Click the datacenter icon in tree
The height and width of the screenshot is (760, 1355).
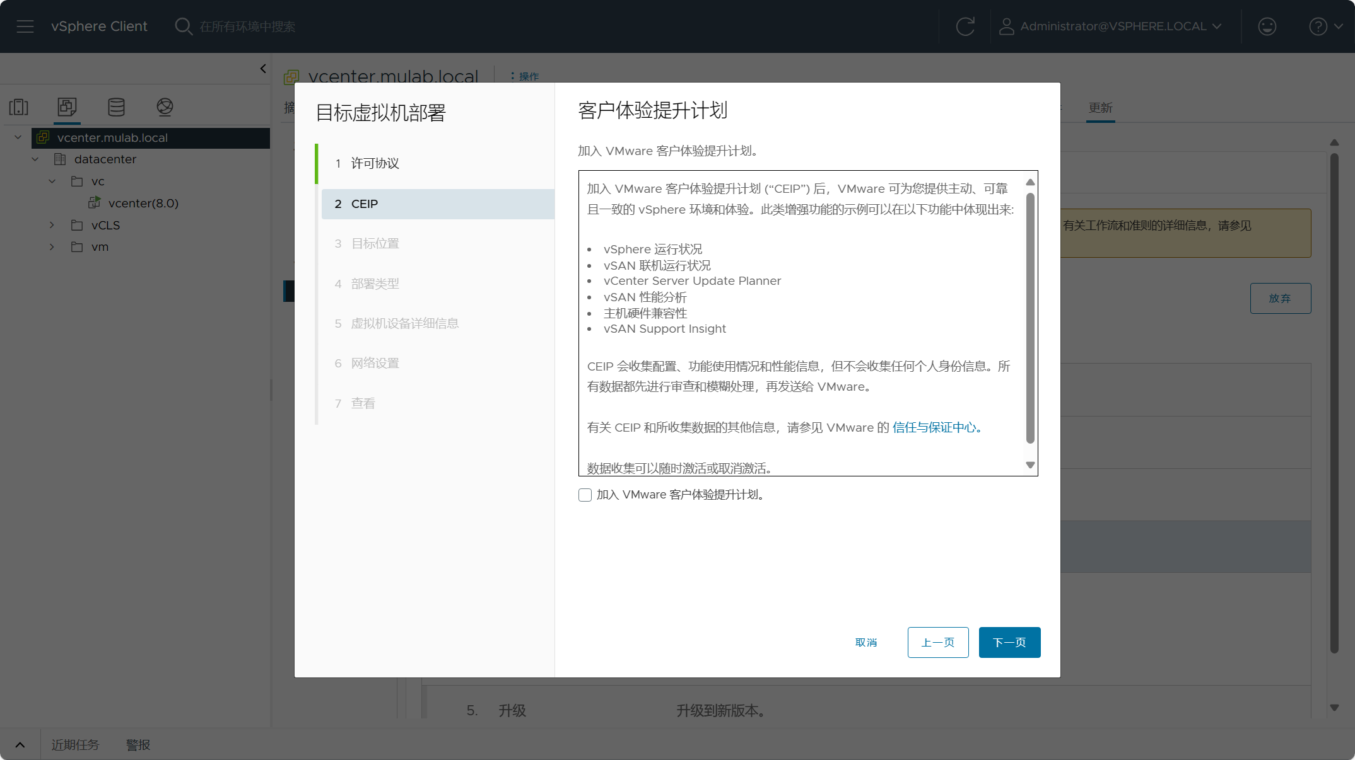tap(60, 159)
